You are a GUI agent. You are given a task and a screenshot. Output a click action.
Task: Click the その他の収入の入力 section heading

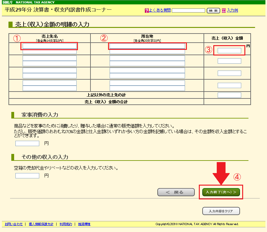tap(45, 157)
